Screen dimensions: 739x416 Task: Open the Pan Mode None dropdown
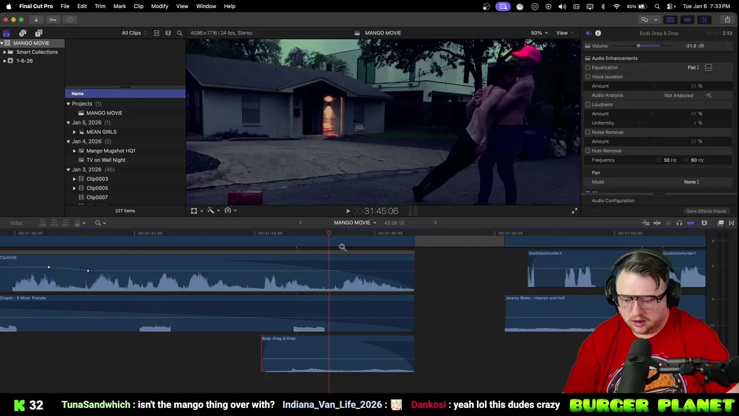point(692,182)
